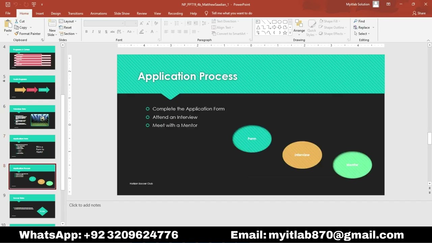Select the green Form oval shape
432x243 pixels.
(252, 139)
